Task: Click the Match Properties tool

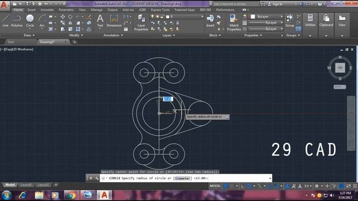Action: click(x=234, y=22)
